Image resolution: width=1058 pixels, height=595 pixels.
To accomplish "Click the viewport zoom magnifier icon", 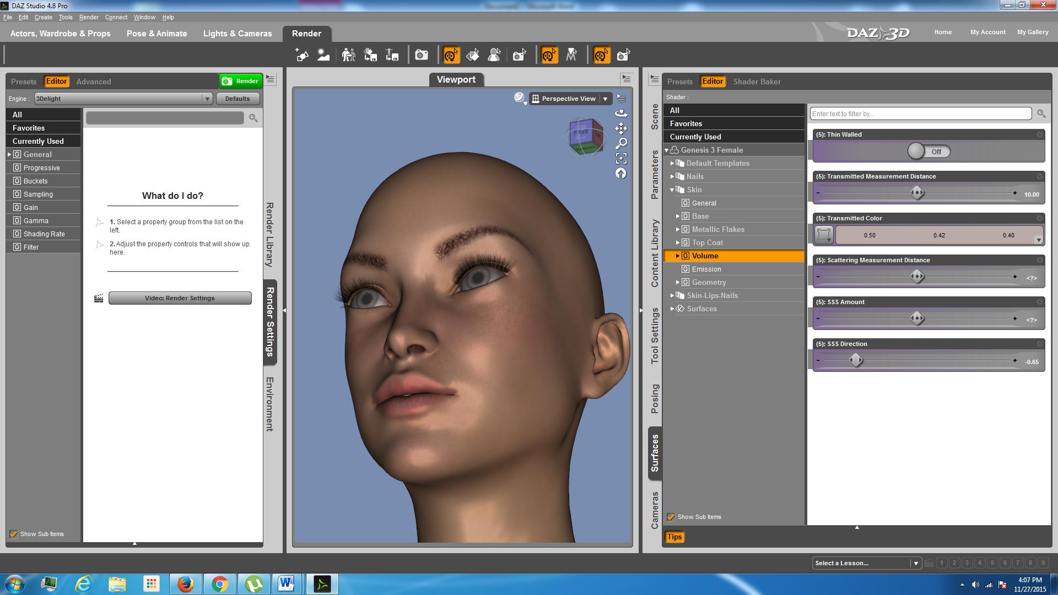I will 621,144.
